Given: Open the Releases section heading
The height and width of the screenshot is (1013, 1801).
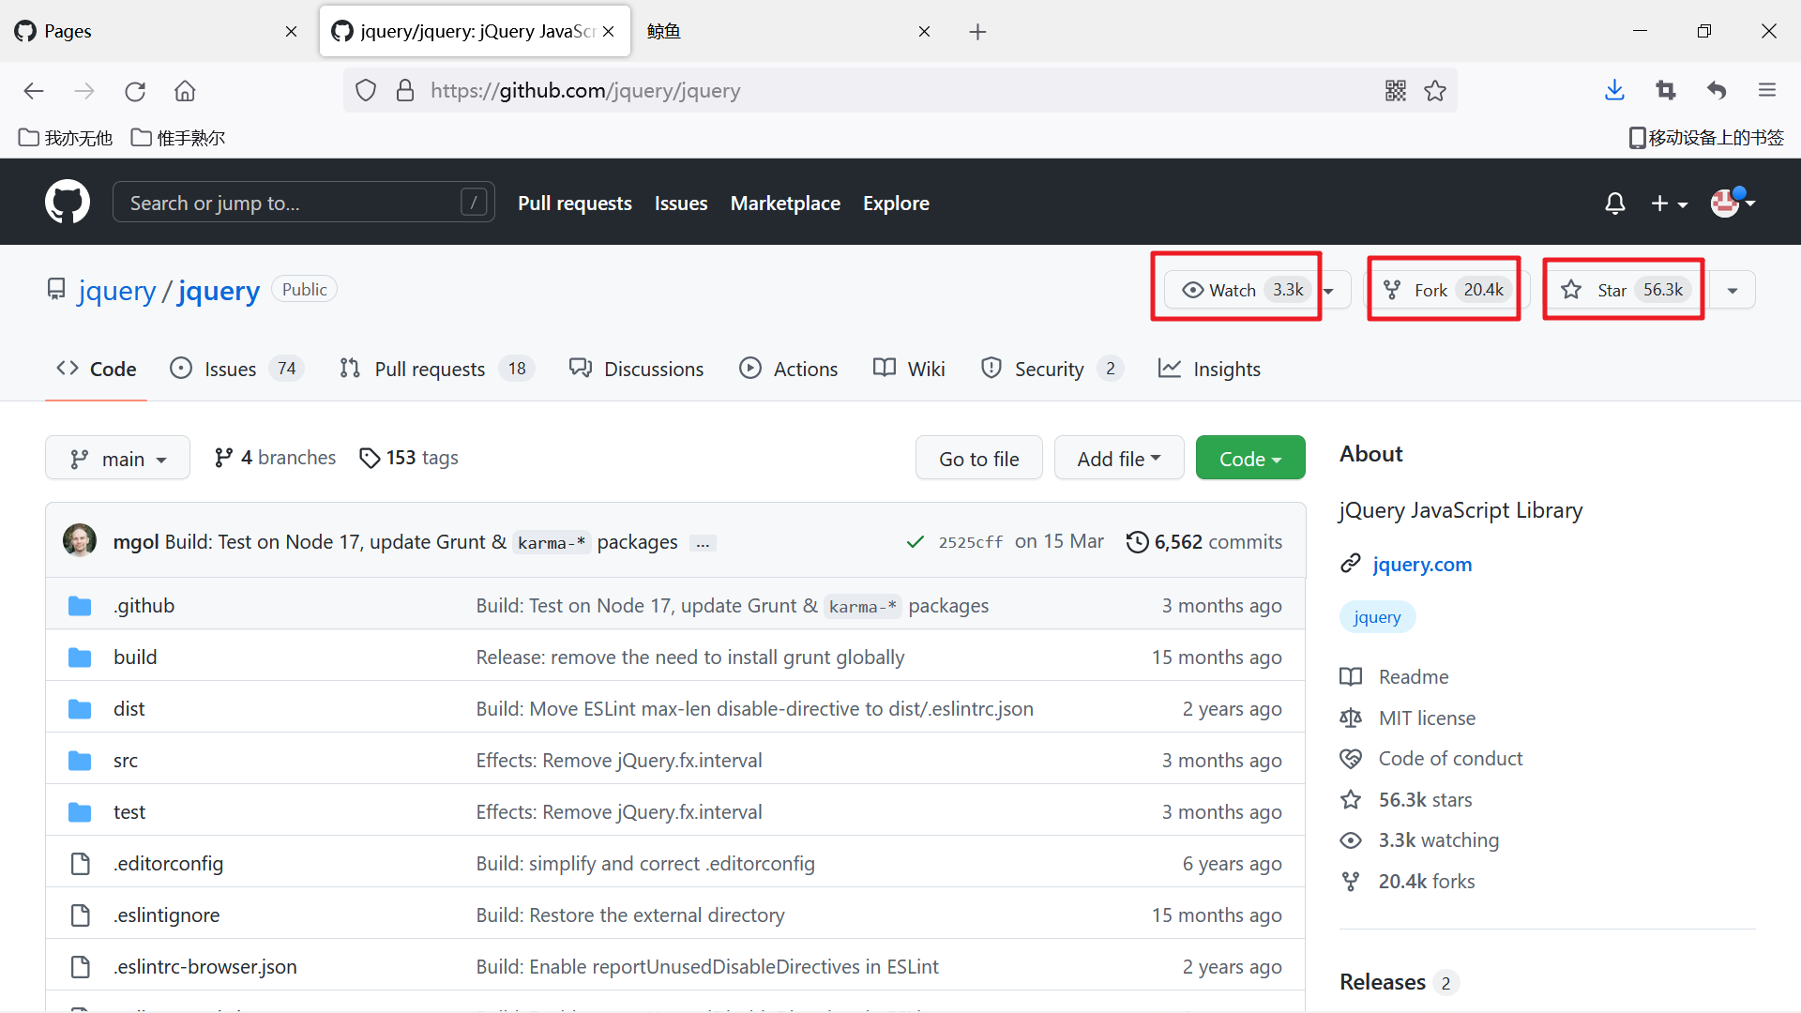Looking at the screenshot, I should pyautogui.click(x=1382, y=982).
